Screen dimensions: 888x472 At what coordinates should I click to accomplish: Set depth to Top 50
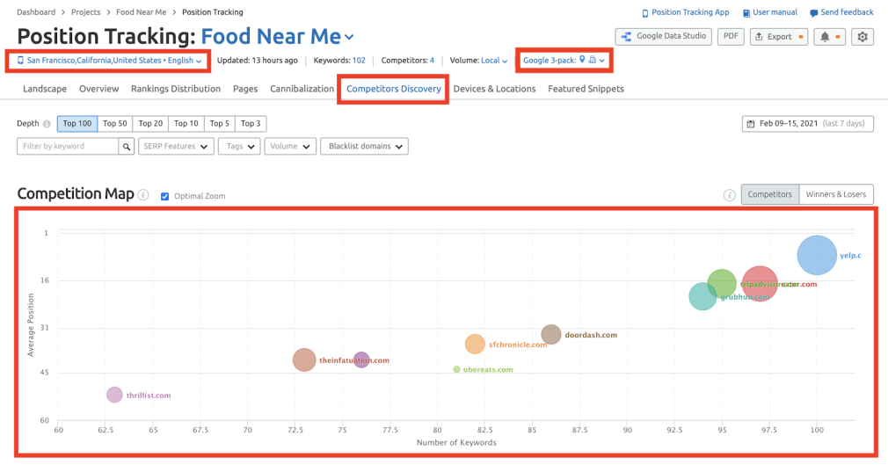(x=115, y=123)
